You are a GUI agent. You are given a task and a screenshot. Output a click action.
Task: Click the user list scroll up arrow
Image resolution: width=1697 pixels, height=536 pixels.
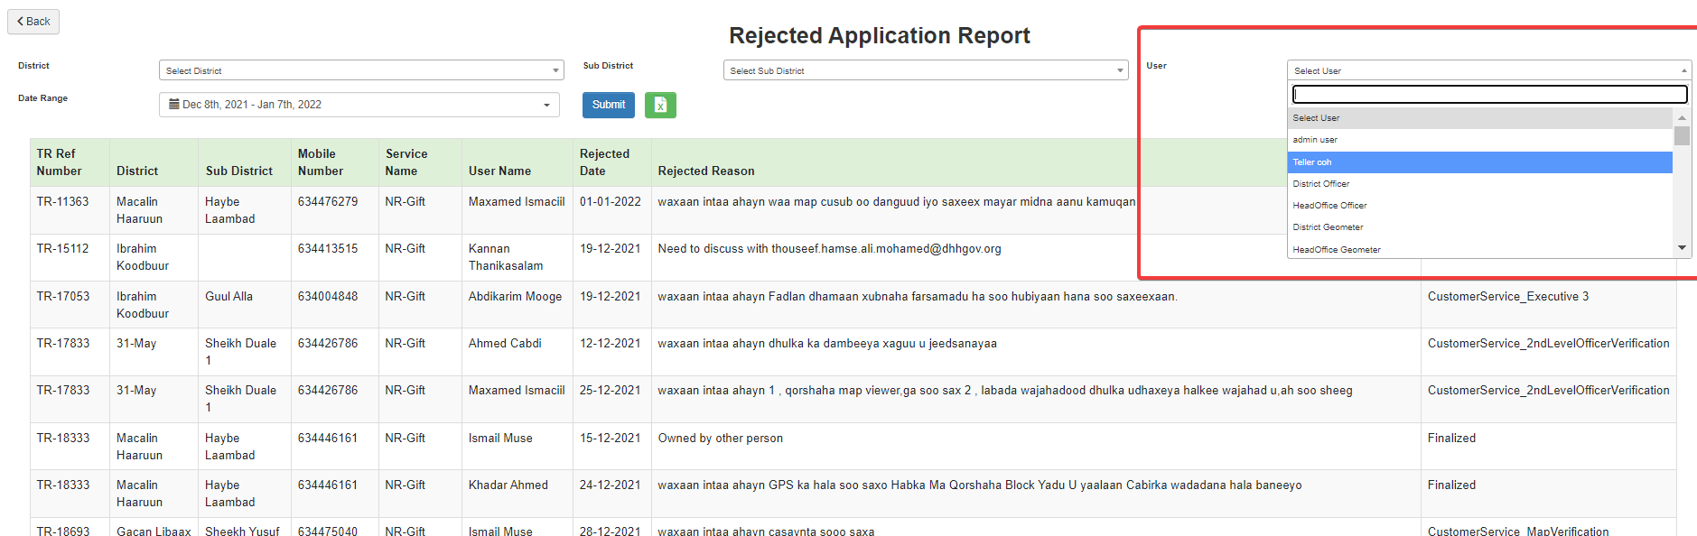pyautogui.click(x=1682, y=117)
